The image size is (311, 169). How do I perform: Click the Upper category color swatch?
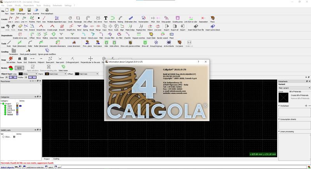tap(17, 106)
